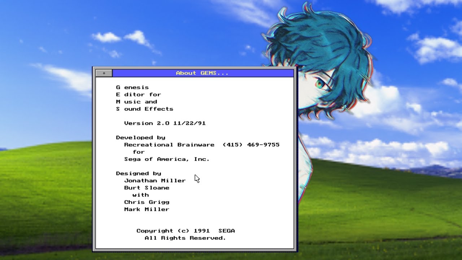
Task: Select the name "Burt Sloane"
Action: coord(147,188)
